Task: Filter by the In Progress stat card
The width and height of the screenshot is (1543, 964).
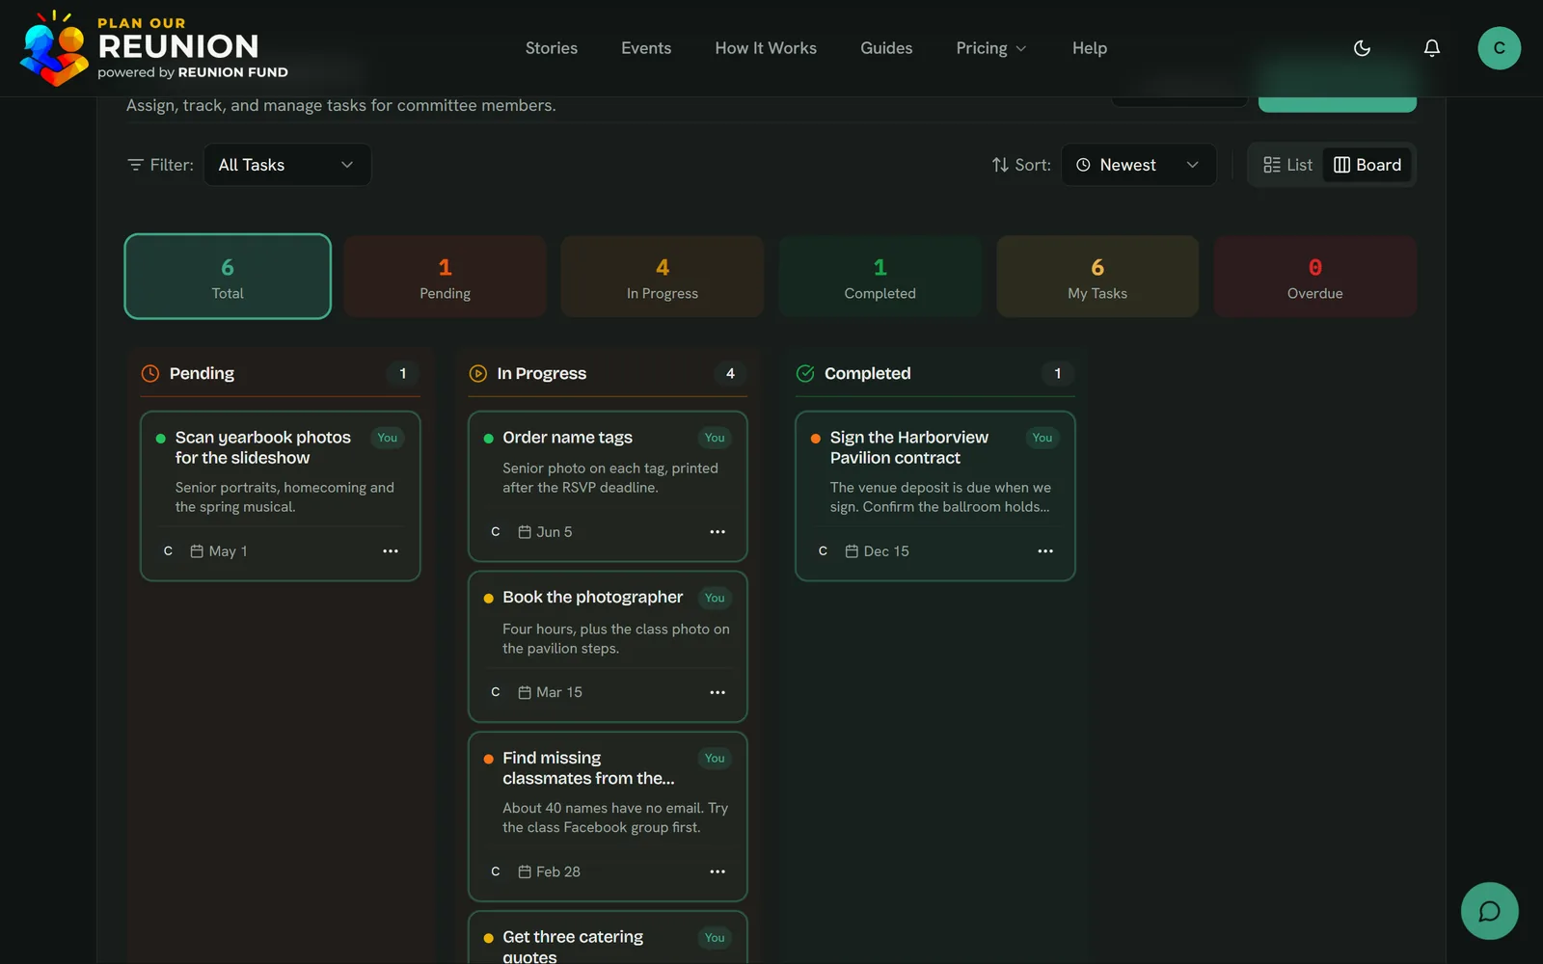Action: (663, 277)
